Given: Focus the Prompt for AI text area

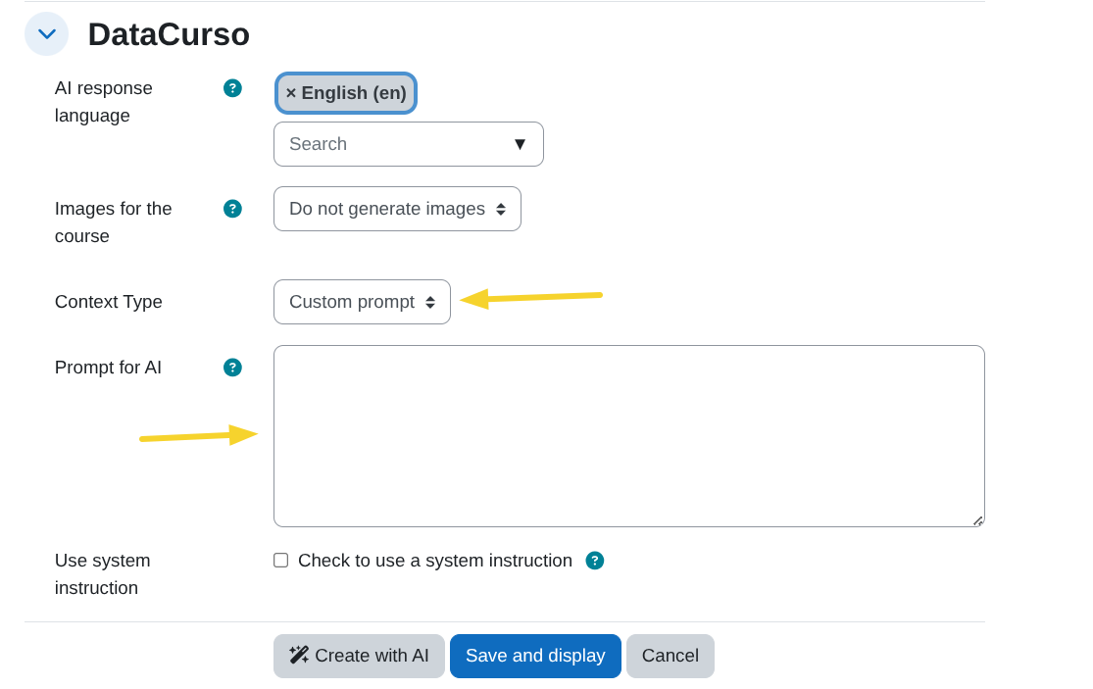Looking at the screenshot, I should [x=628, y=436].
